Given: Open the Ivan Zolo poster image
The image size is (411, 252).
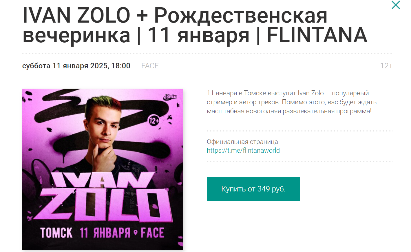Looking at the screenshot, I should tap(103, 169).
